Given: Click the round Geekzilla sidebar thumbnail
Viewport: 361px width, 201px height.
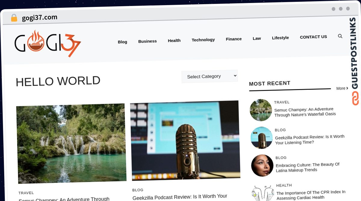Looking at the screenshot, I should [x=262, y=138].
